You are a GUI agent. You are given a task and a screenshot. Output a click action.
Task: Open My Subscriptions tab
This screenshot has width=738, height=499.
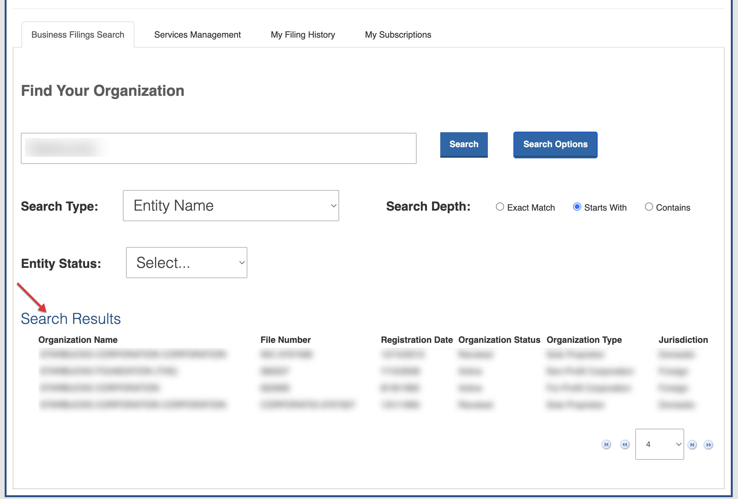pyautogui.click(x=398, y=35)
